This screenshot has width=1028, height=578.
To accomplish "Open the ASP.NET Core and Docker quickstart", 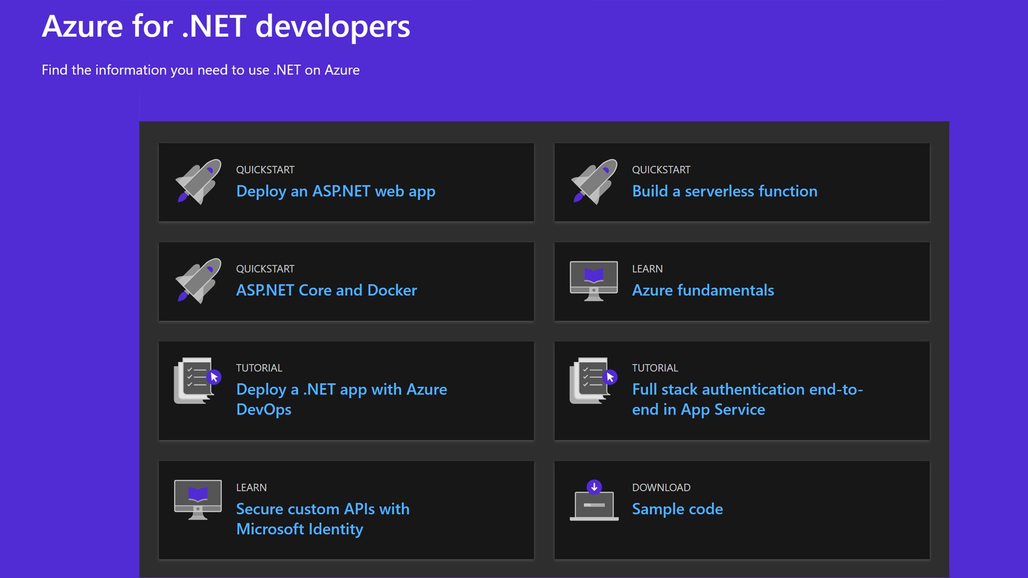I will [x=327, y=290].
